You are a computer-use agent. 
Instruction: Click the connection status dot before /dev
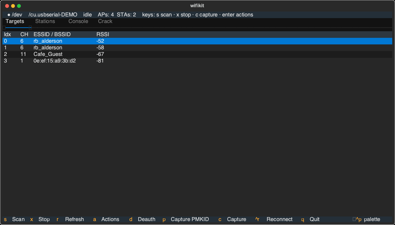point(9,15)
